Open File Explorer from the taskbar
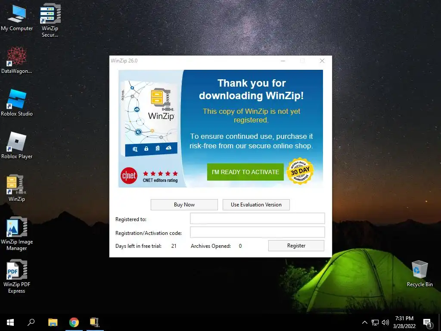 (53, 322)
